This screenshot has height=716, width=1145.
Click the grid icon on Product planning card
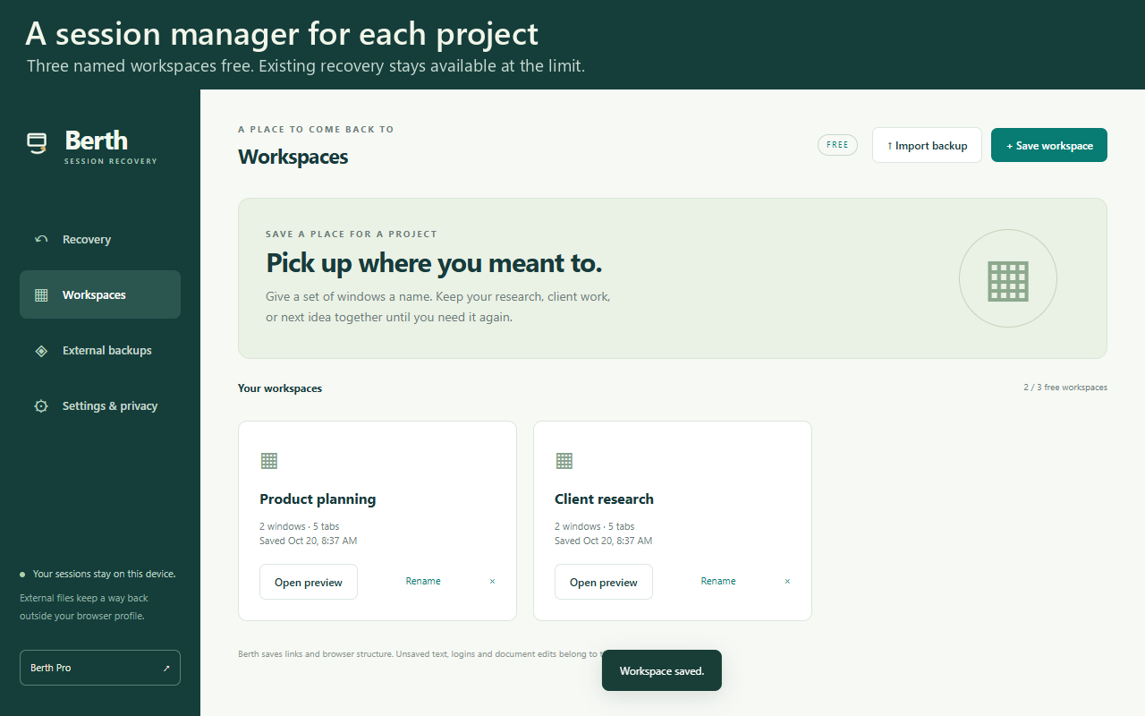tap(269, 461)
